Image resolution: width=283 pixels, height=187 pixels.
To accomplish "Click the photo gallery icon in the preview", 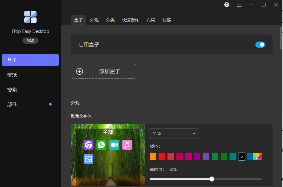I will (x=88, y=159).
